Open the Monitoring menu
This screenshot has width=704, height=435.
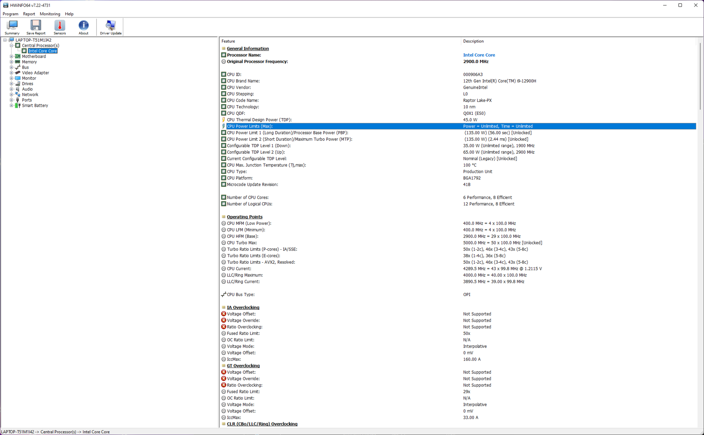tap(50, 14)
